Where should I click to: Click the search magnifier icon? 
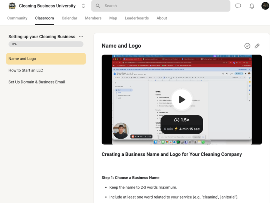(98, 6)
